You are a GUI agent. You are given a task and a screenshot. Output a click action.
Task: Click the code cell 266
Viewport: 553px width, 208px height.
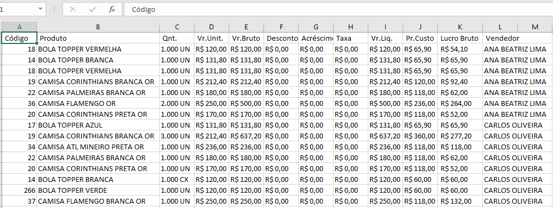20,191
